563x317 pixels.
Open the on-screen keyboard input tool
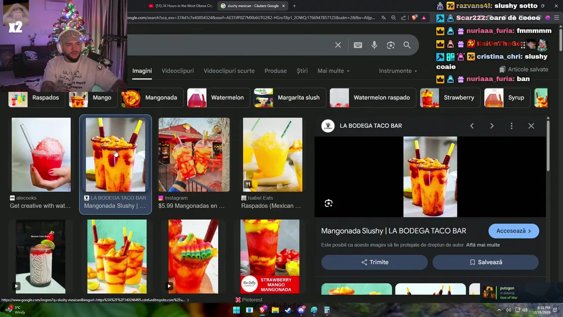pos(358,45)
